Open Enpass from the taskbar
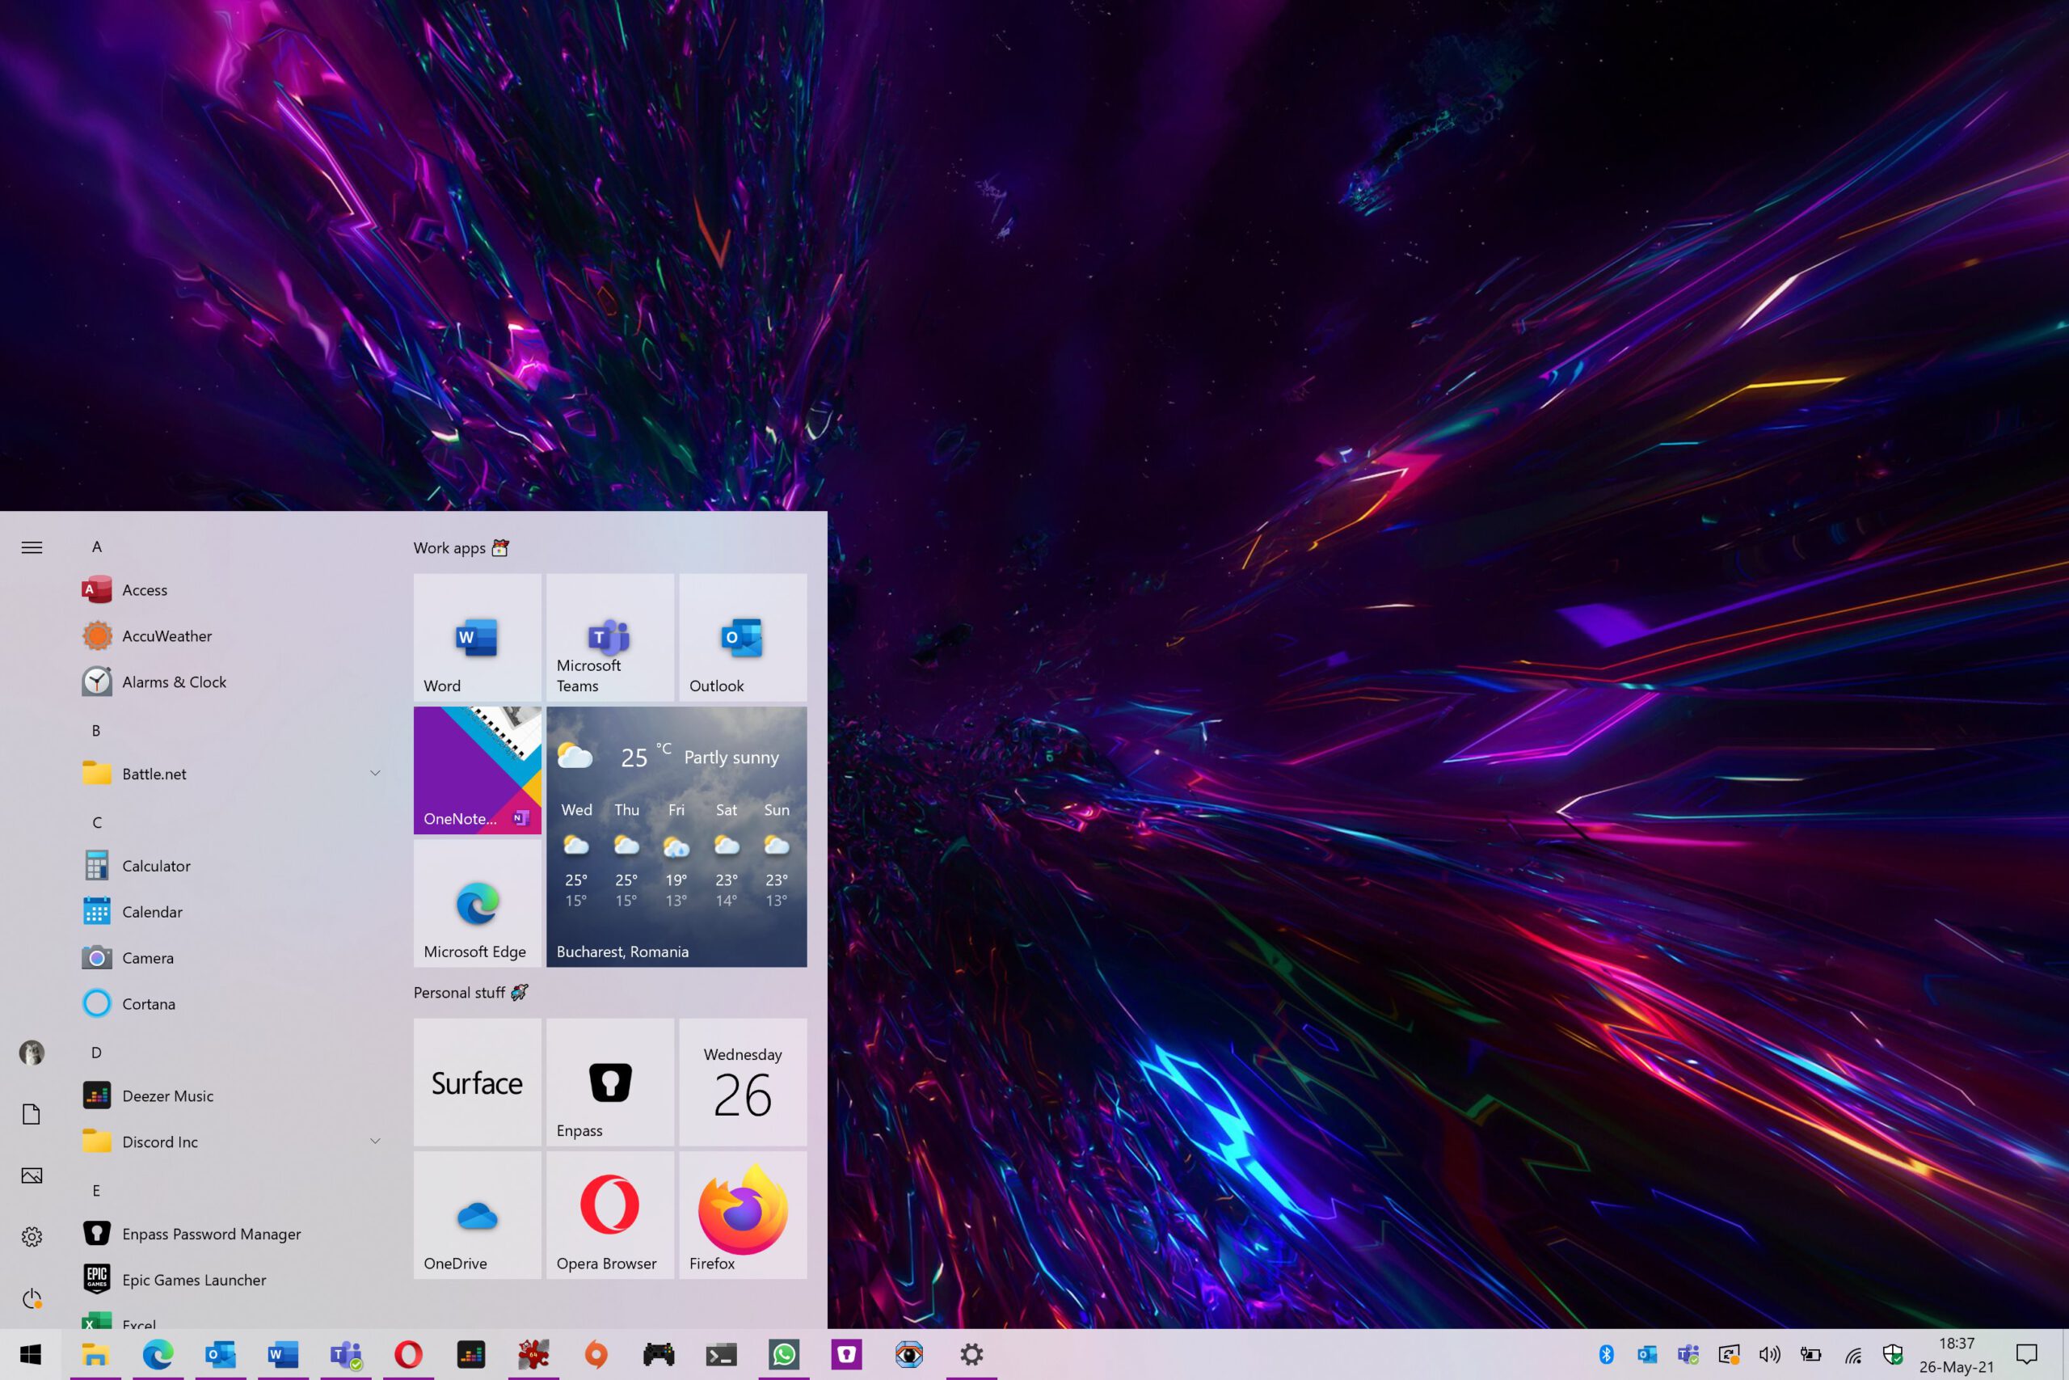Viewport: 2069px width, 1380px height. [846, 1354]
